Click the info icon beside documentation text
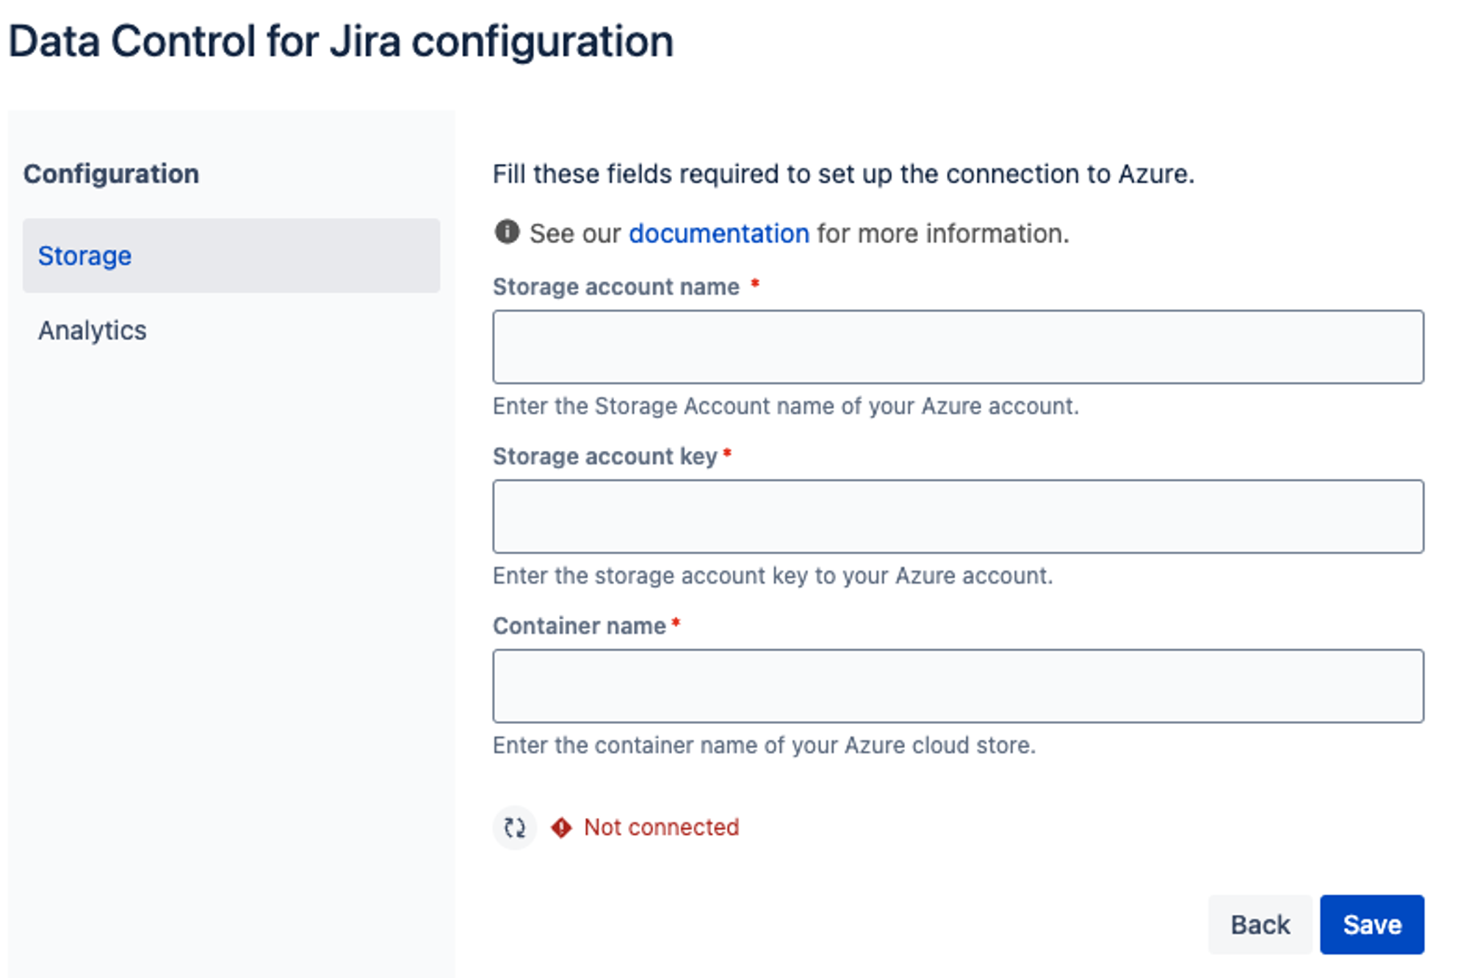Image resolution: width=1469 pixels, height=978 pixels. coord(507,232)
